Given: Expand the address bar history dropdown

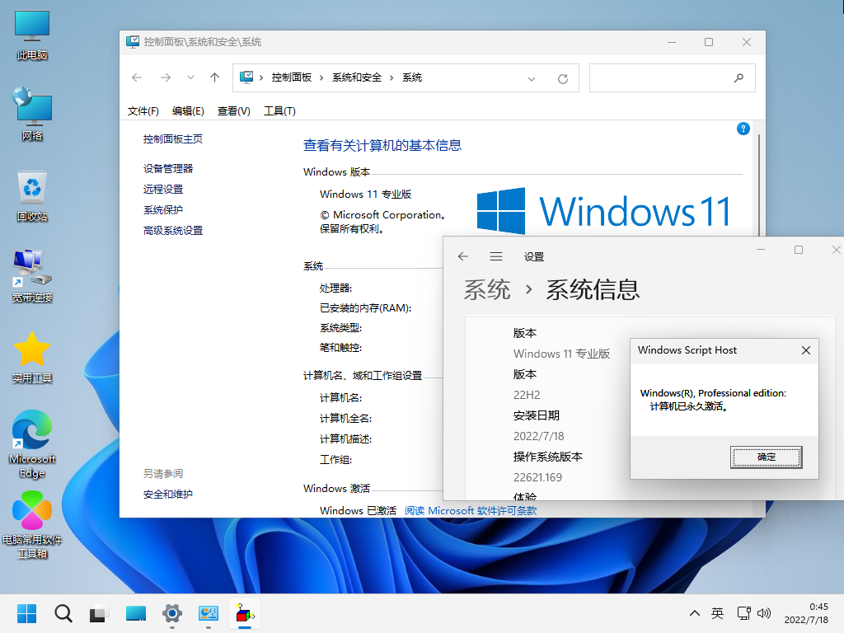Looking at the screenshot, I should 532,78.
